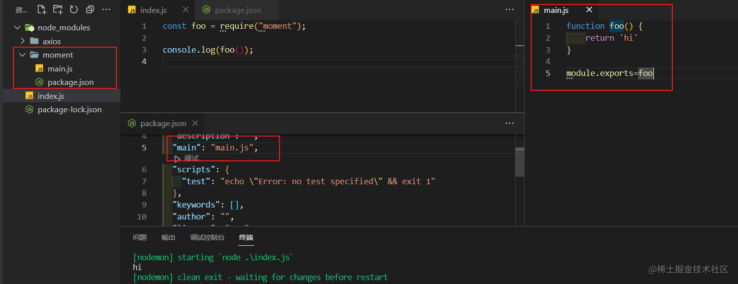The width and height of the screenshot is (738, 284).
Task: Close the index.js editor tab
Action: pyautogui.click(x=185, y=10)
